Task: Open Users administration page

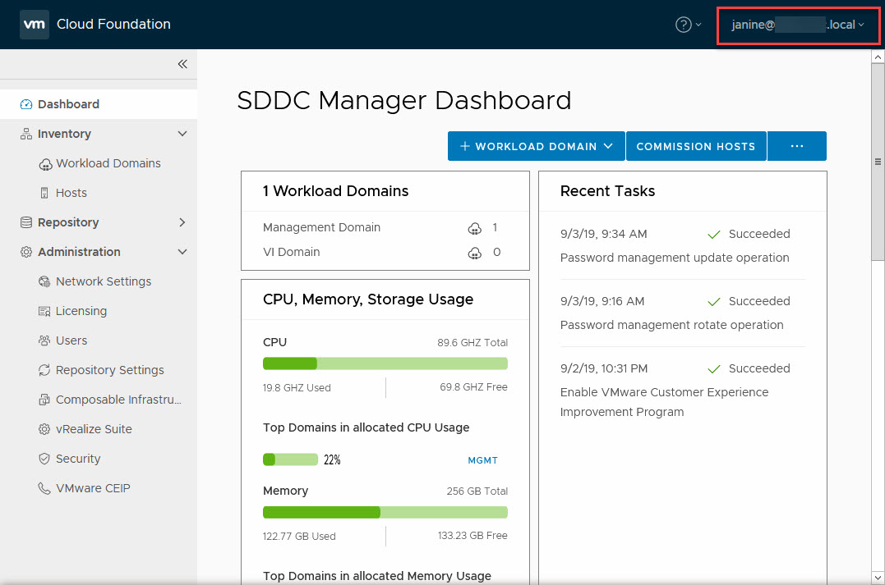Action: pyautogui.click(x=71, y=340)
